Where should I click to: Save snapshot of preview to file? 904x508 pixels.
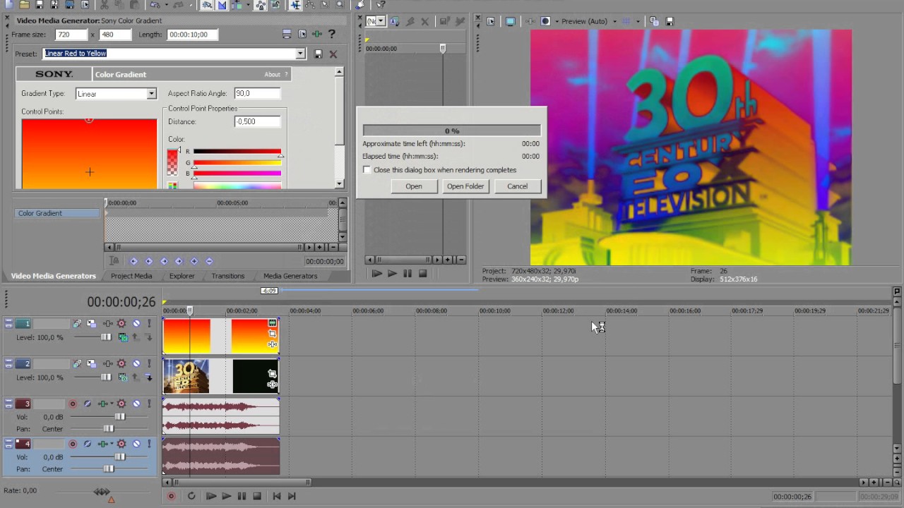(x=670, y=21)
